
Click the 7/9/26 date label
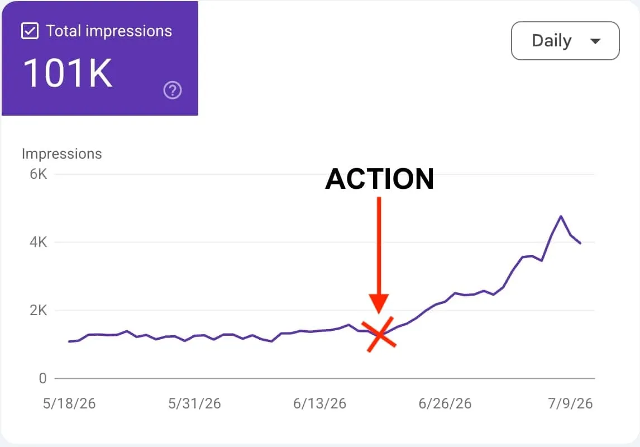pyautogui.click(x=570, y=404)
